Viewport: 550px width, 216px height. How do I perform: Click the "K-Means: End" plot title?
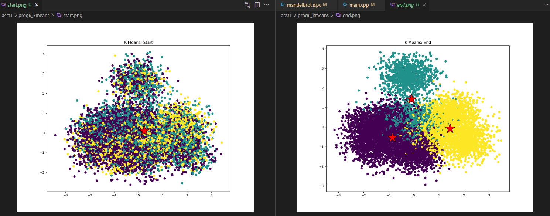pos(418,43)
